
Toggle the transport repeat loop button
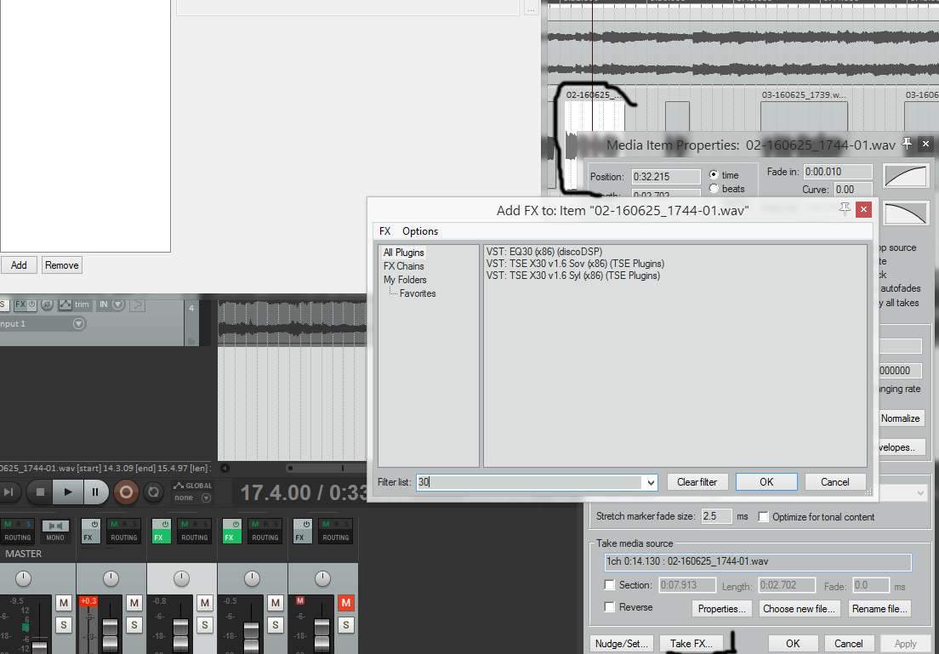point(154,492)
